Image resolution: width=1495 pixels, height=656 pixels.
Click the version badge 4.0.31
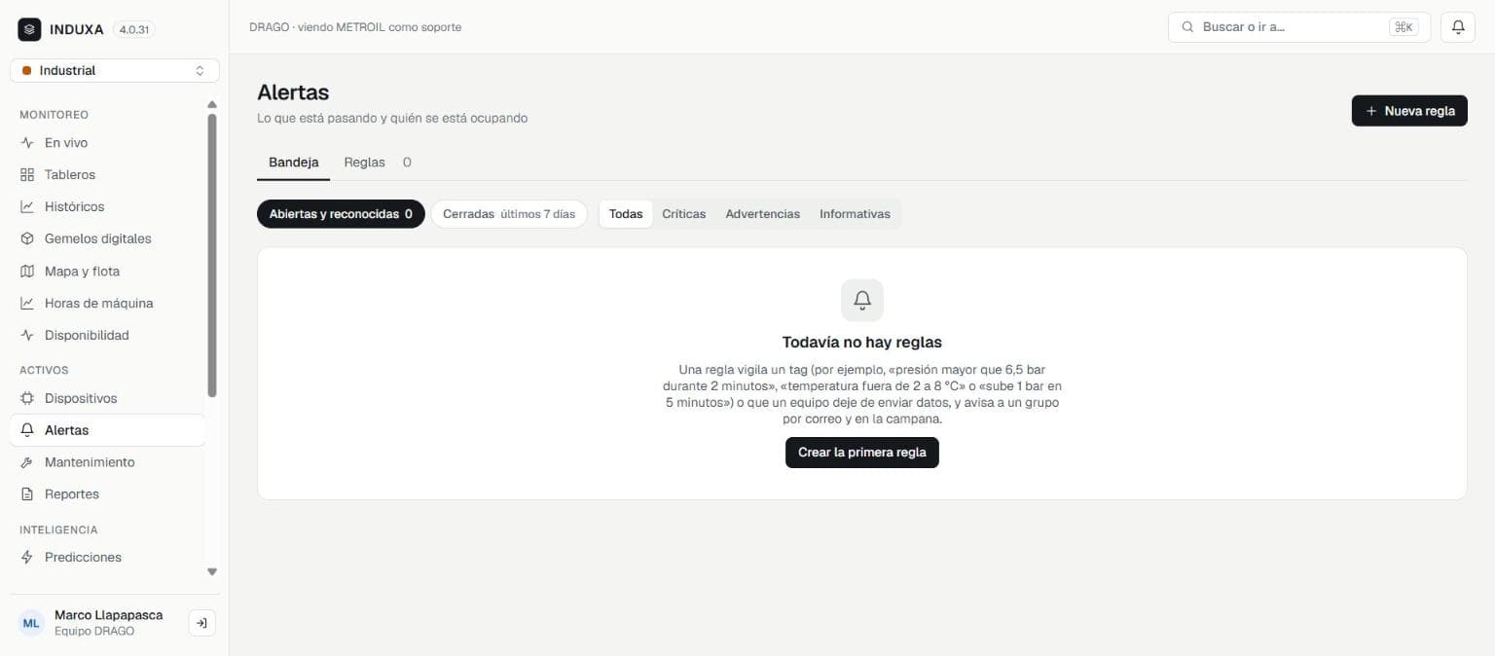(x=134, y=30)
